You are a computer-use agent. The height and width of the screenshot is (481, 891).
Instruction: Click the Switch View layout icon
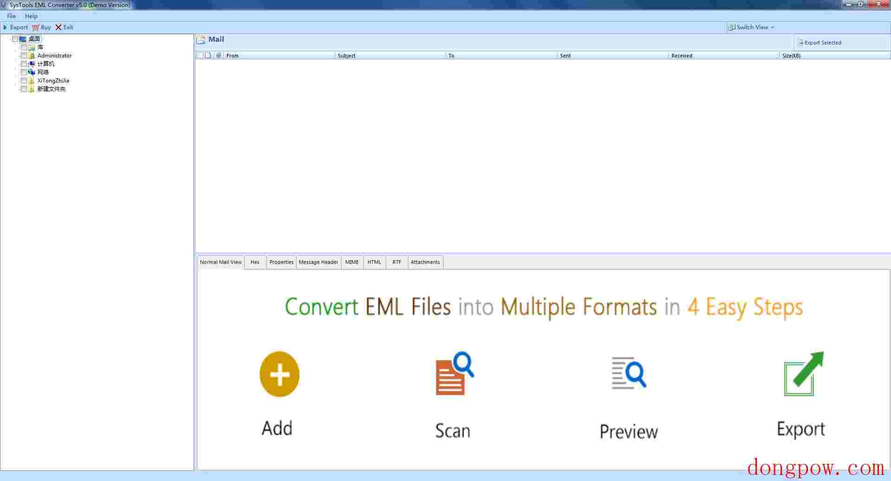click(732, 27)
